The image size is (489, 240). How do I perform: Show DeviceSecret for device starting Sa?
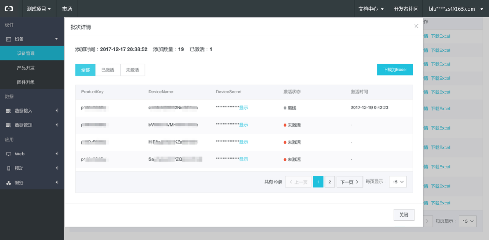pyautogui.click(x=243, y=159)
